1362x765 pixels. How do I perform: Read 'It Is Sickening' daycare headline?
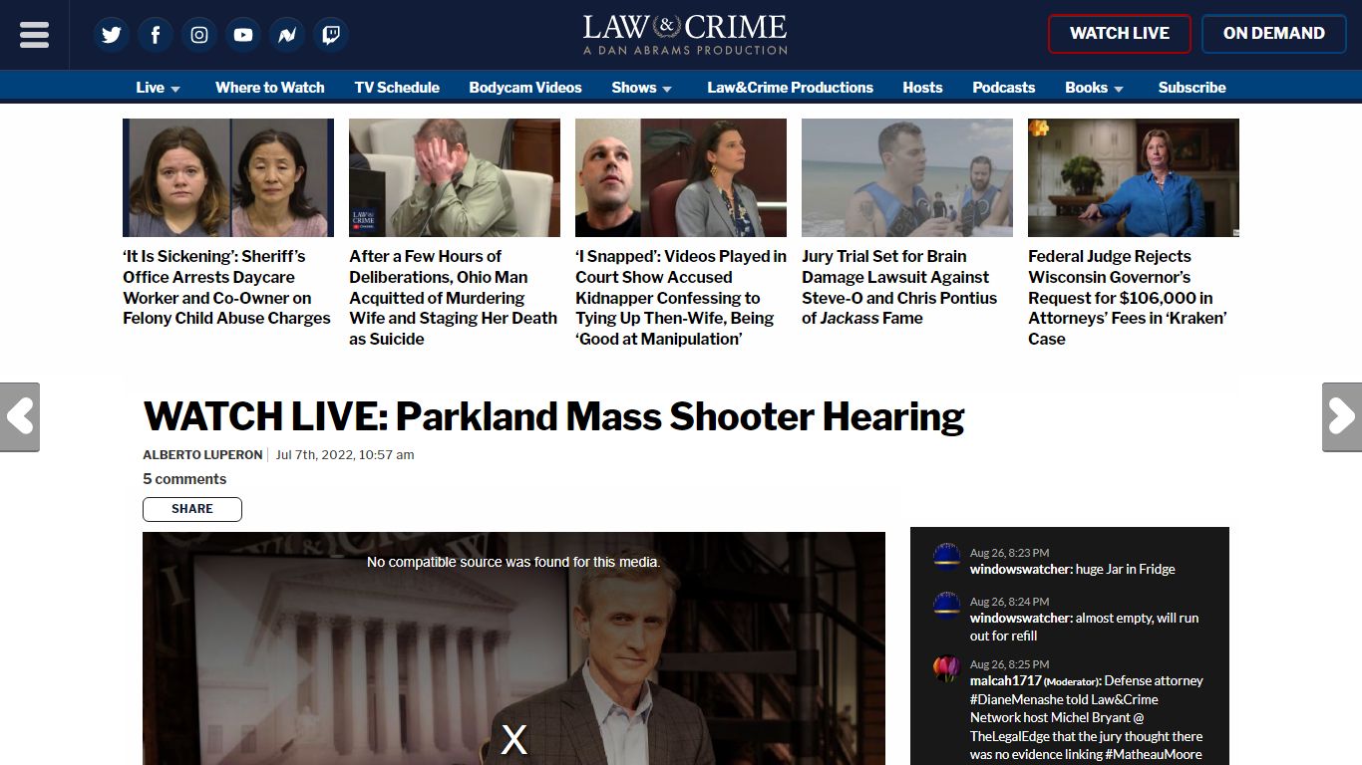coord(227,287)
